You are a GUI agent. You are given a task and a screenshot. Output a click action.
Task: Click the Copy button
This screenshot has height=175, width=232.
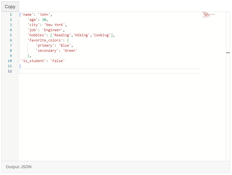[10, 7]
